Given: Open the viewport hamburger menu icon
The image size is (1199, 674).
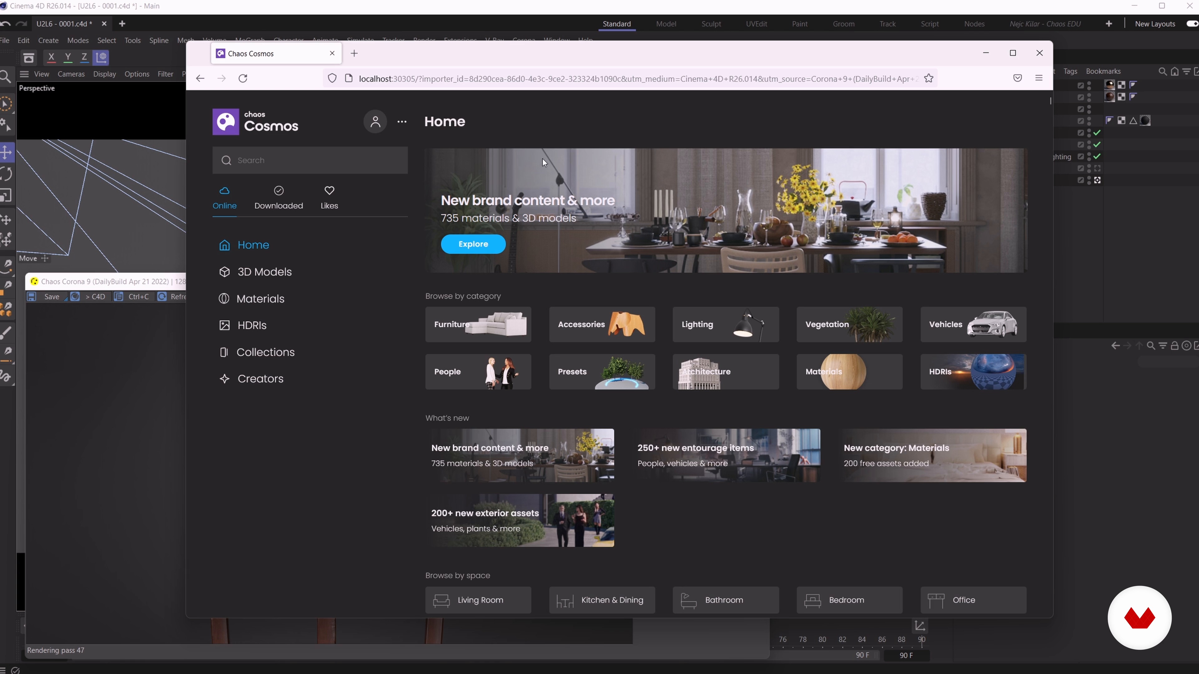Looking at the screenshot, I should [24, 74].
